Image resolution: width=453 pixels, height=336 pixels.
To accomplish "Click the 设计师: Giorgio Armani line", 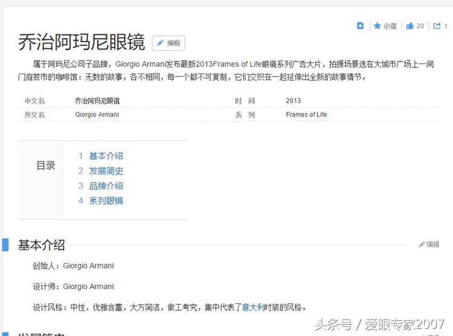I will pyautogui.click(x=73, y=287).
